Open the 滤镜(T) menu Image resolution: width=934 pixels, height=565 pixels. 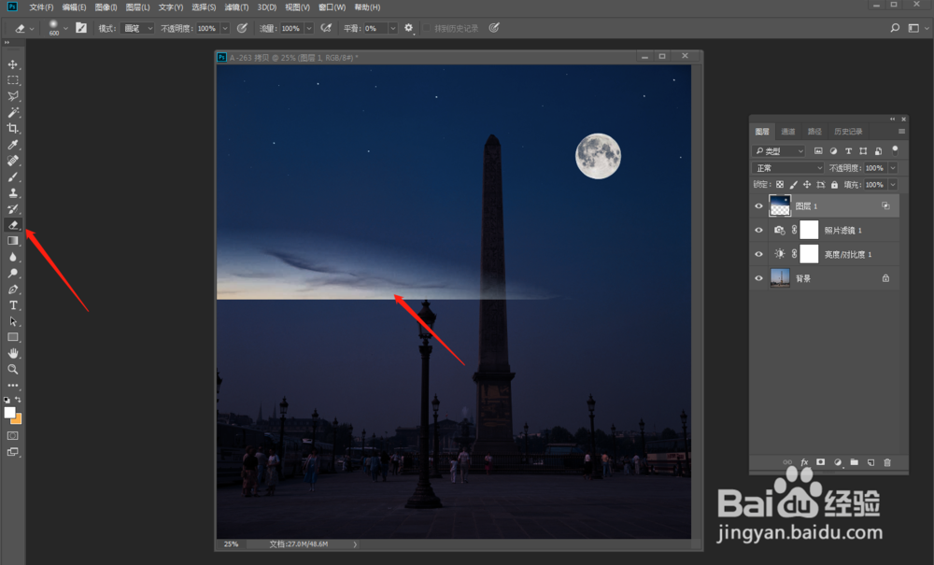236,7
